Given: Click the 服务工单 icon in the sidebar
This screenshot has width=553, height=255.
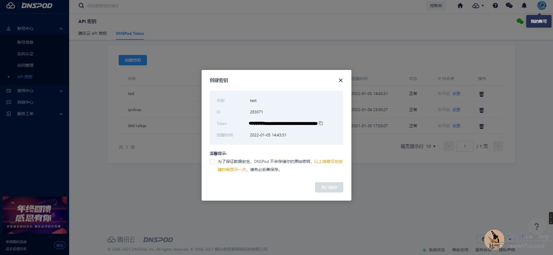Looking at the screenshot, I should (x=9, y=114).
